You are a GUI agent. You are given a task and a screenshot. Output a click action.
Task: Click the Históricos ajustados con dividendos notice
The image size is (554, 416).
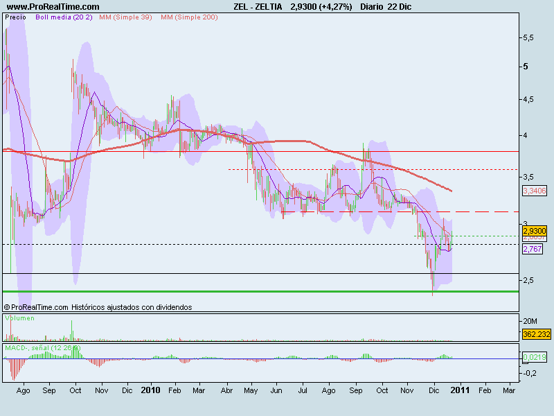click(132, 307)
